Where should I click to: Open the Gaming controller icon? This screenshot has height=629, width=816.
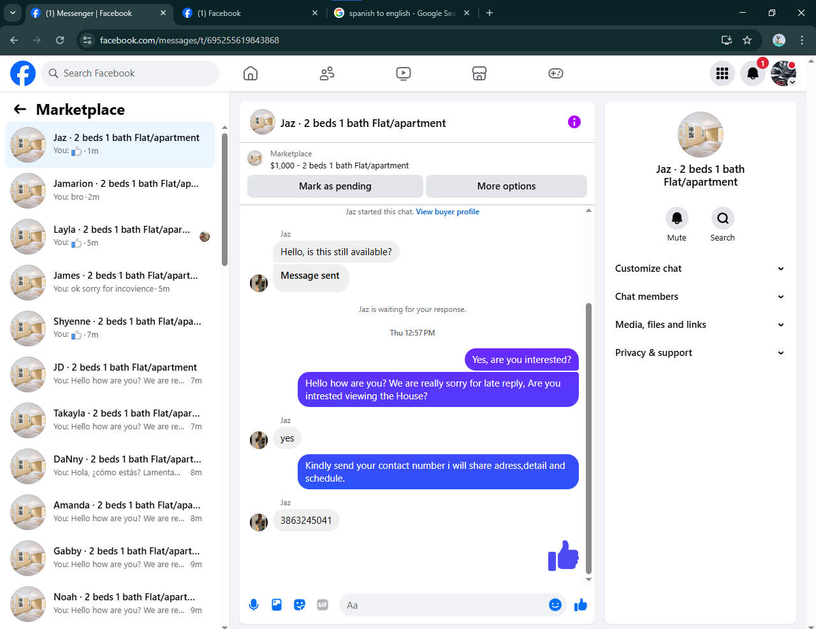[x=556, y=73]
